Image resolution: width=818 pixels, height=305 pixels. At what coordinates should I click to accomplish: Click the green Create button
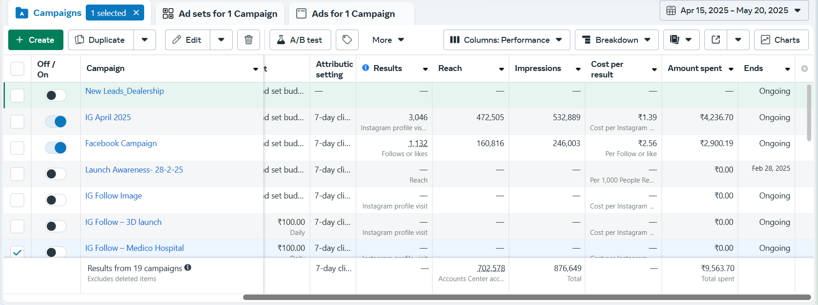click(35, 40)
